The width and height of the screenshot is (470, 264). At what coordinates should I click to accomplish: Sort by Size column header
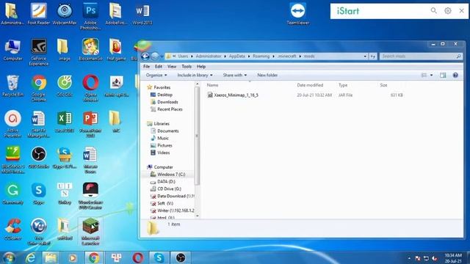pos(383,85)
